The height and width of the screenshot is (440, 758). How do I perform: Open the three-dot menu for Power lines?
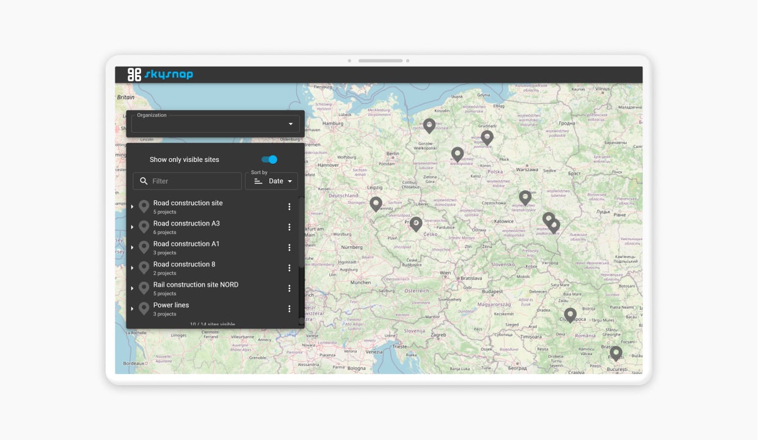click(290, 309)
